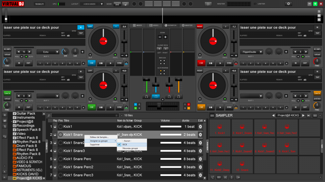The width and height of the screenshot is (325, 182).
Task: Clone deck to the left arrow
Action: point(159,49)
